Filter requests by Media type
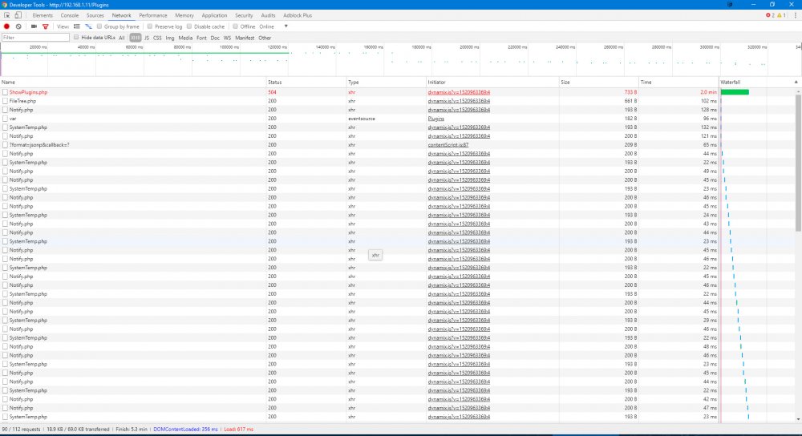Image resolution: width=802 pixels, height=436 pixels. point(186,38)
